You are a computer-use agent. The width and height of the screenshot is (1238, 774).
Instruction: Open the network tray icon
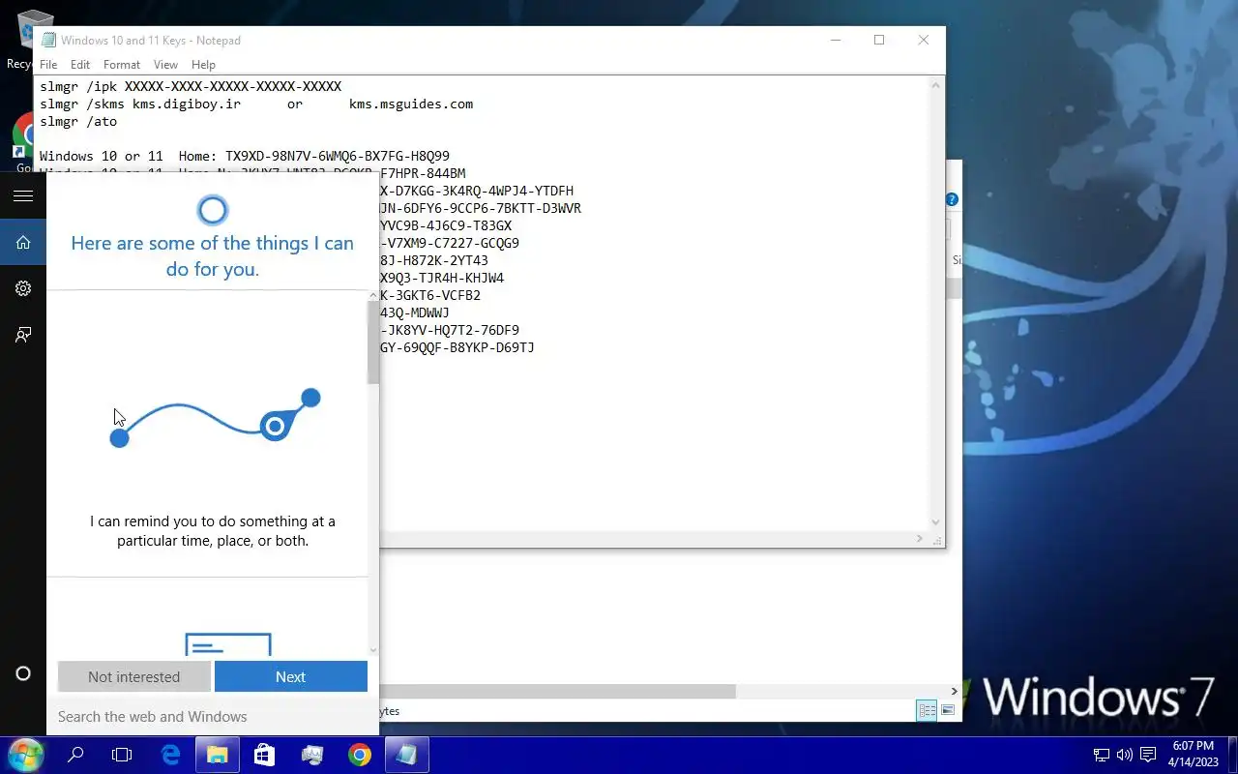click(1101, 755)
